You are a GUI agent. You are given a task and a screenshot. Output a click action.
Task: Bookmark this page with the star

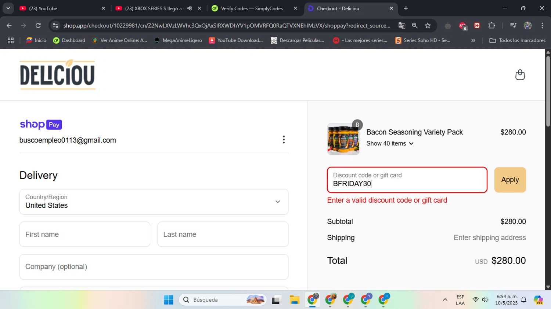(x=428, y=25)
